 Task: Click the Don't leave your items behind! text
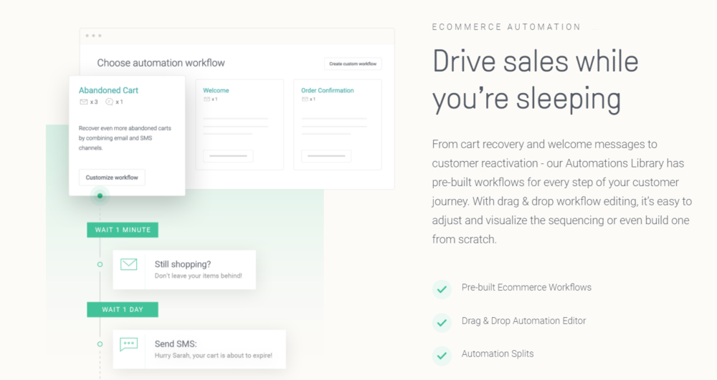coord(198,276)
